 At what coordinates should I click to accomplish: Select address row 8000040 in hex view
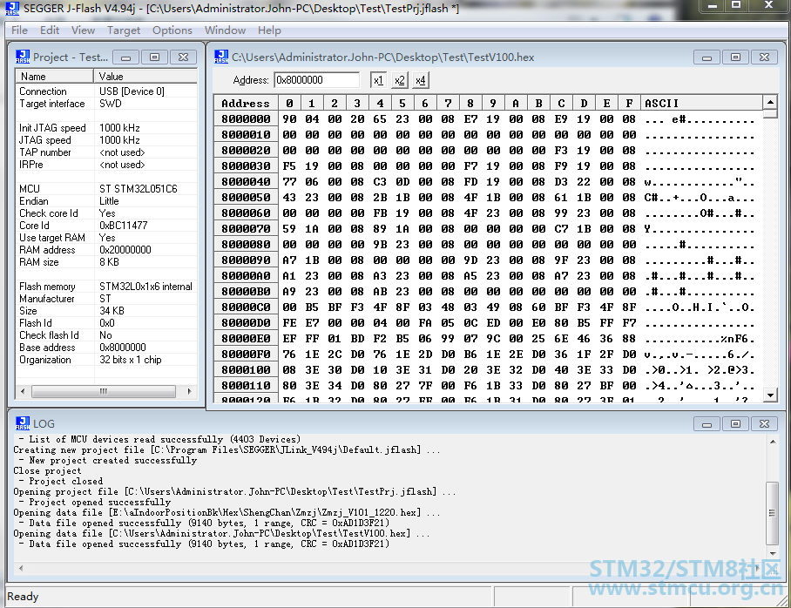pos(246,182)
